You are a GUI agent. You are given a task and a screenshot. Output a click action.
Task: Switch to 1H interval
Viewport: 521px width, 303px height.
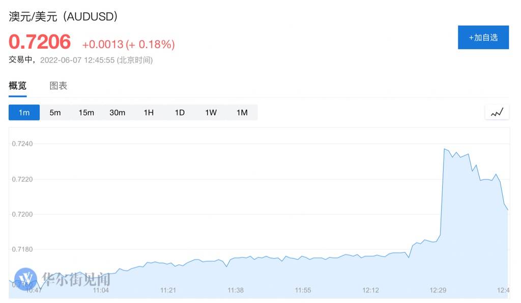[149, 113]
